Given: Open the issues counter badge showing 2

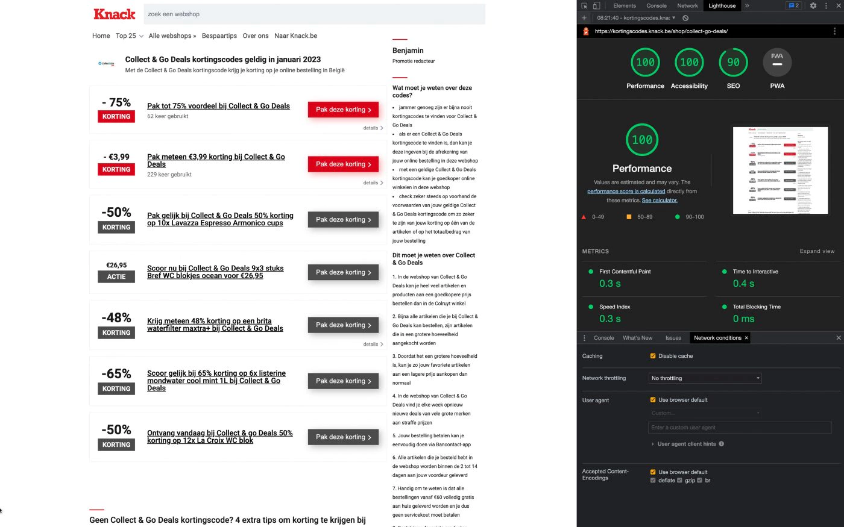Looking at the screenshot, I should point(793,5).
